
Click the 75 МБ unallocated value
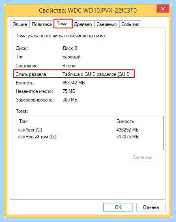click(69, 91)
